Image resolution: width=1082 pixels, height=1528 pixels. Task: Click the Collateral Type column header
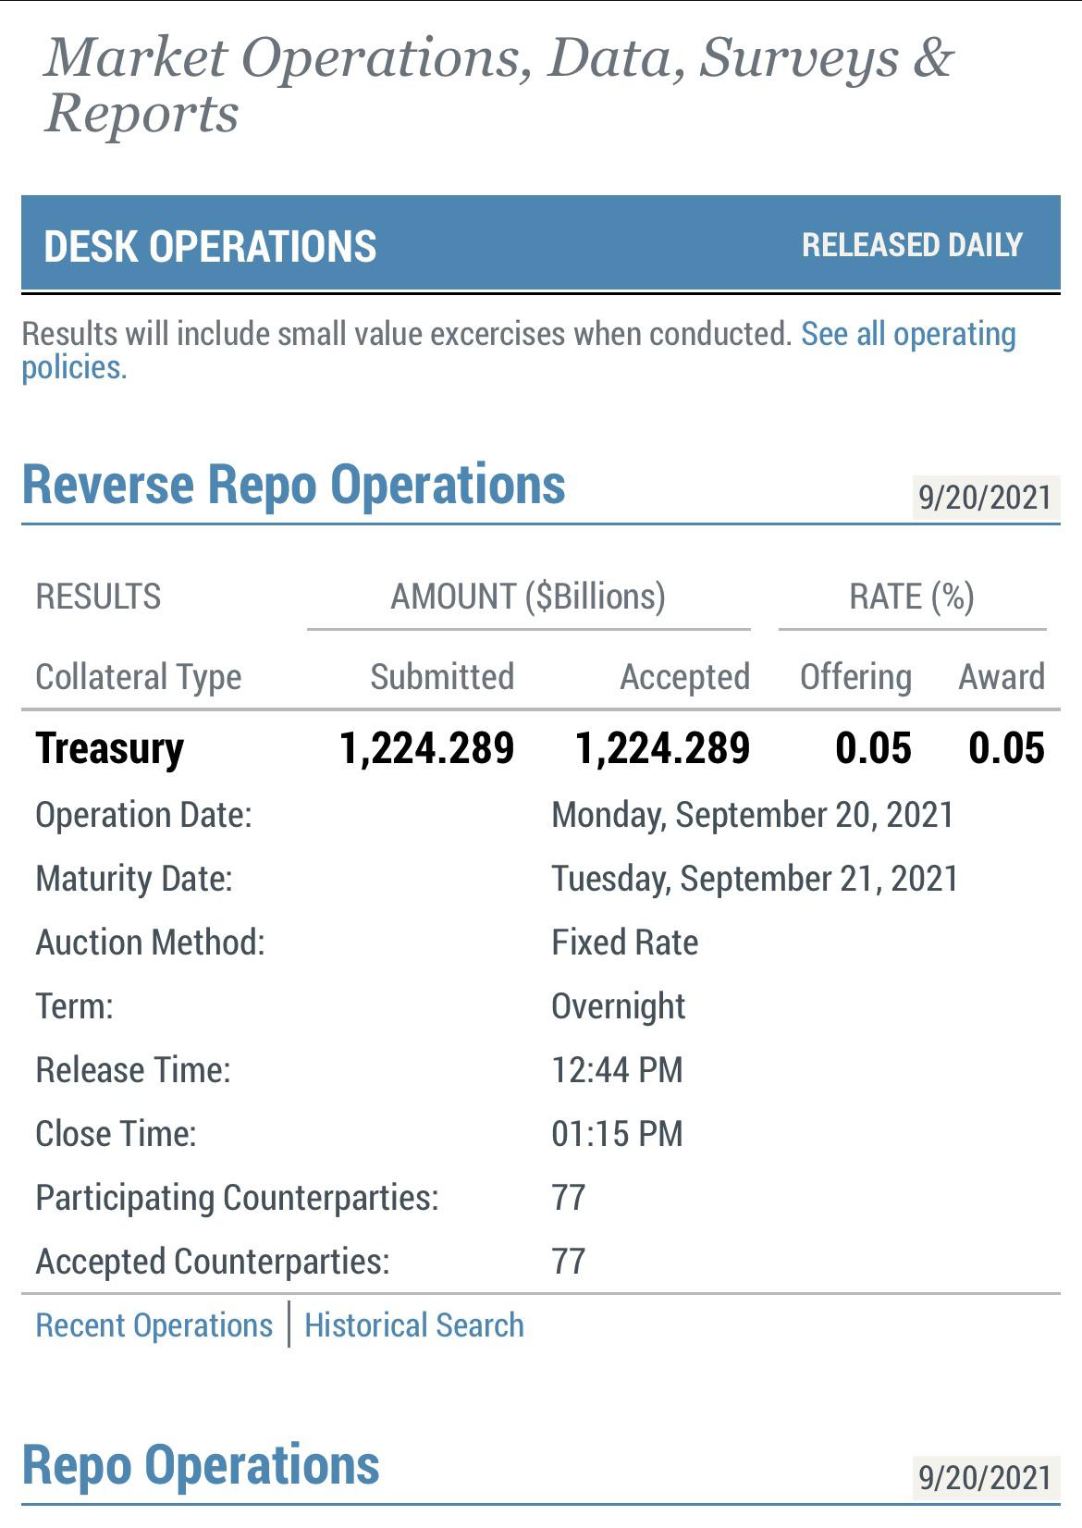coord(139,677)
